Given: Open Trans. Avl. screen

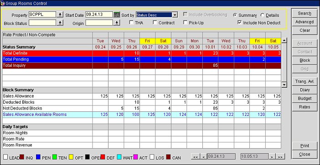Looking at the screenshot, I should pos(305,81).
